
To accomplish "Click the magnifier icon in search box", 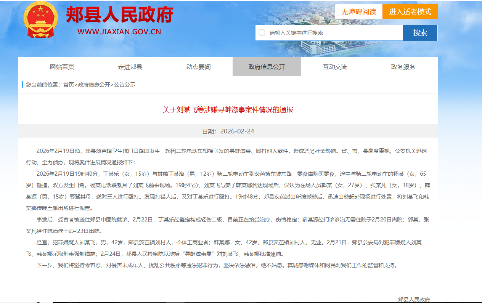I will point(262,33).
